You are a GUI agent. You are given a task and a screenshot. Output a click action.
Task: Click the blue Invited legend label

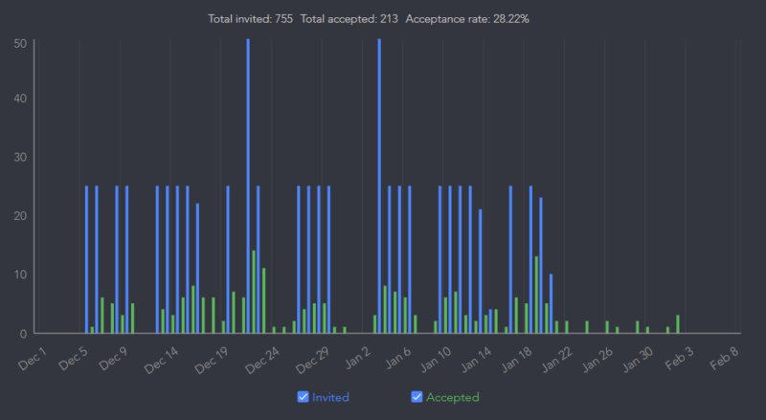pos(330,397)
